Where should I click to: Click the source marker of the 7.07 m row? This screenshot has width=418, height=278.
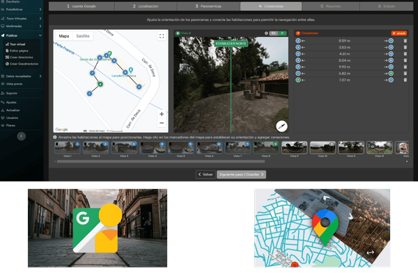coord(298,80)
